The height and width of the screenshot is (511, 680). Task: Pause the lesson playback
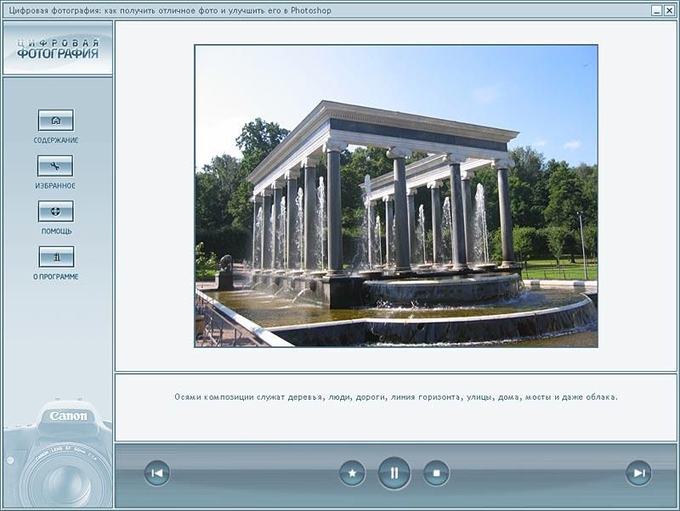click(x=394, y=473)
